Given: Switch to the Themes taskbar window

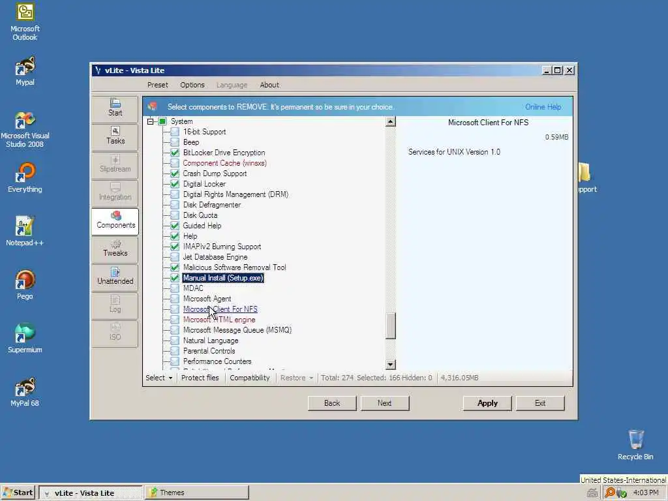Looking at the screenshot, I should (196, 493).
